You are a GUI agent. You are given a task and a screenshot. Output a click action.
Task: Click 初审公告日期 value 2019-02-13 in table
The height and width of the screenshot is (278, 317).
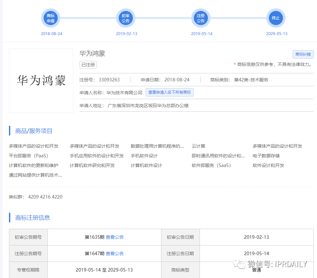click(x=257, y=237)
